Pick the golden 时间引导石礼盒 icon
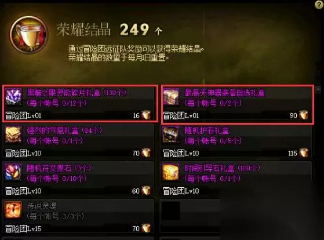 [171, 172]
